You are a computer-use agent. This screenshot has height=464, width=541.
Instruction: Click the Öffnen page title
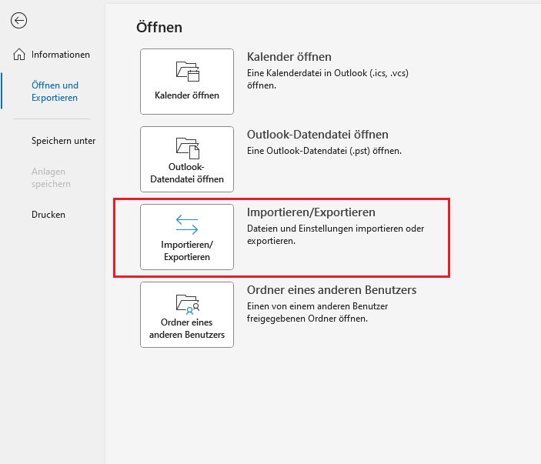pos(159,27)
